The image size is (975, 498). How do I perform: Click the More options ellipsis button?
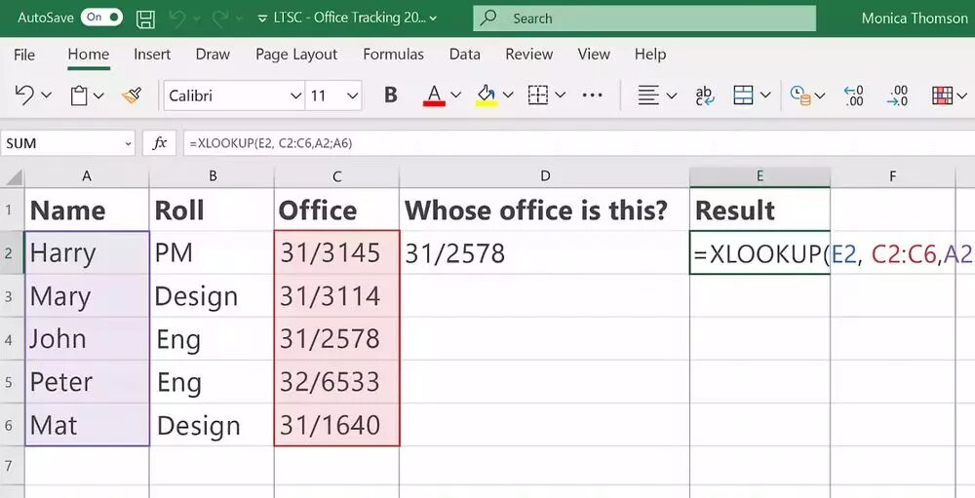tap(592, 96)
